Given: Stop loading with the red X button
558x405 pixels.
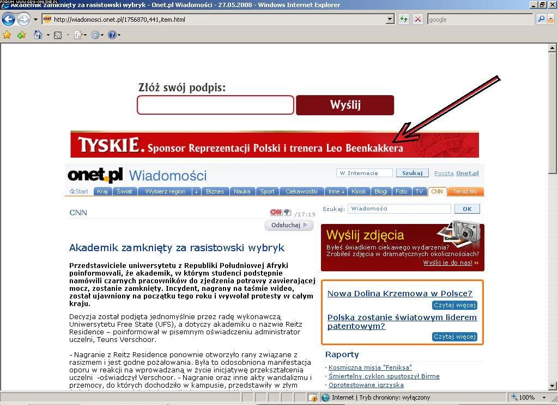Looking at the screenshot, I should [418, 19].
